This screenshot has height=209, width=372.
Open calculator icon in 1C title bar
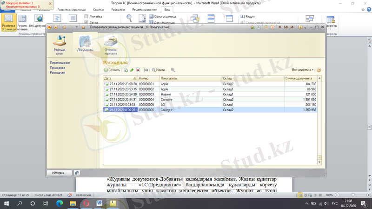point(266,27)
